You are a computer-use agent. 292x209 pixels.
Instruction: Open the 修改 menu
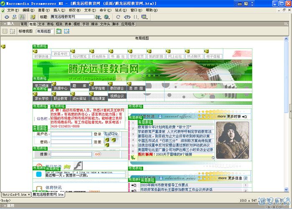pos(75,10)
